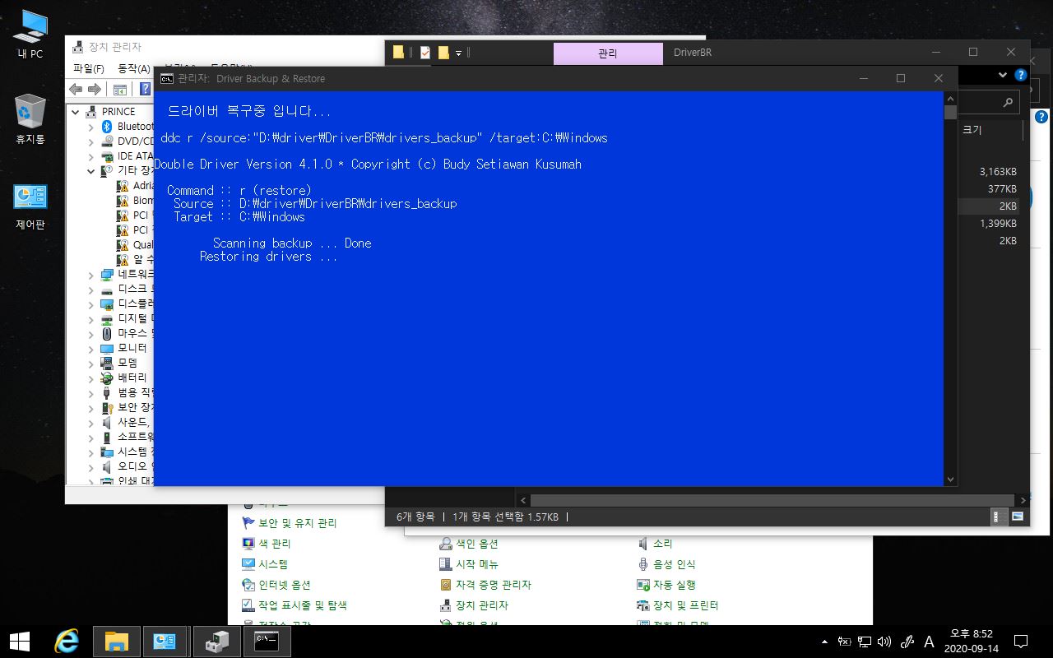Select the Biom unknown device warning icon
The width and height of the screenshot is (1053, 658).
point(123,200)
